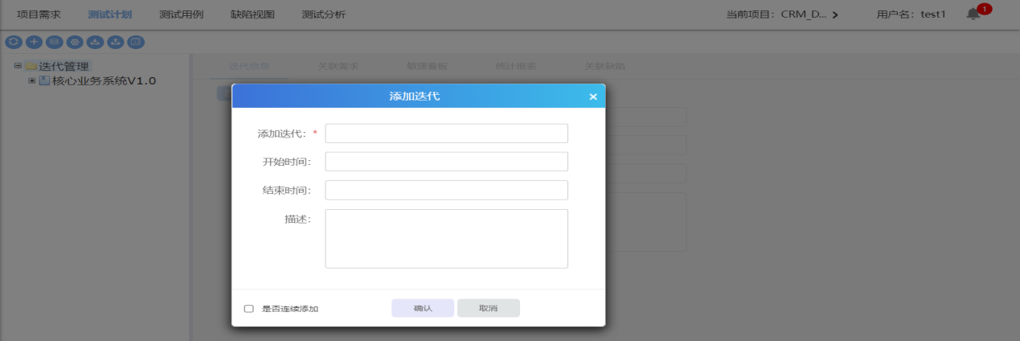1020x341 pixels.
Task: Focus the 开始时间 input field
Action: [x=446, y=162]
